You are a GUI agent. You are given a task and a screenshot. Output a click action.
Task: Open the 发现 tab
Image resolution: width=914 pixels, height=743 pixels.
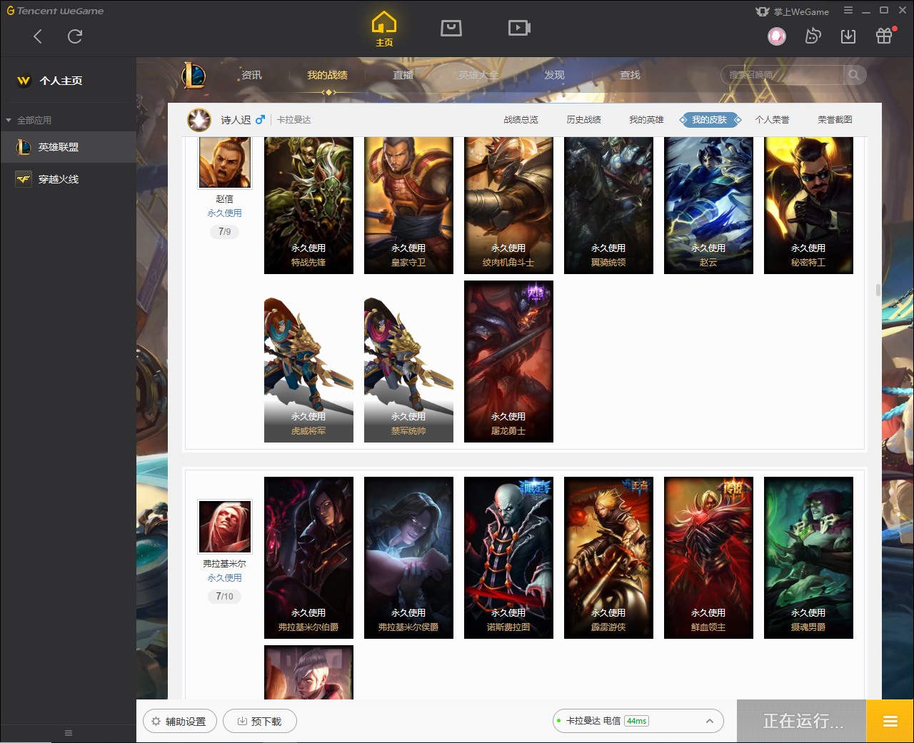pos(554,75)
